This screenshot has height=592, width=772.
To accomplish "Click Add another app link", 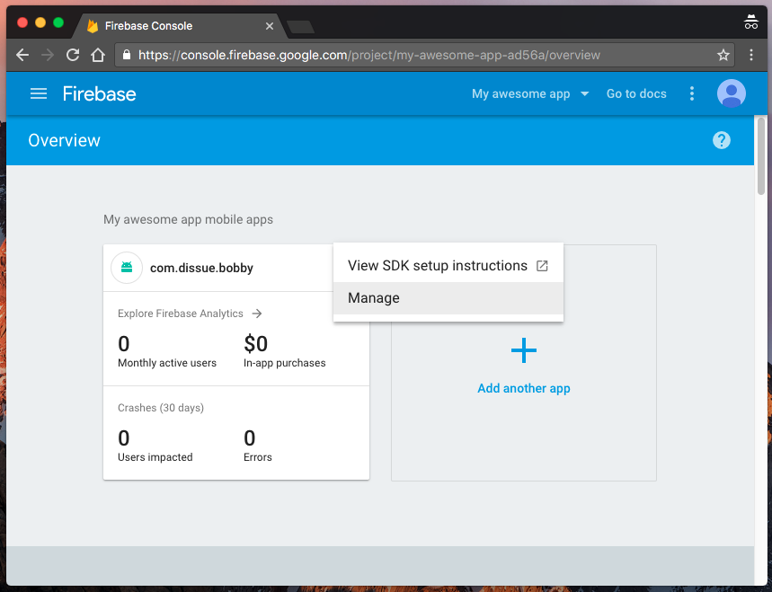I will click(x=524, y=388).
